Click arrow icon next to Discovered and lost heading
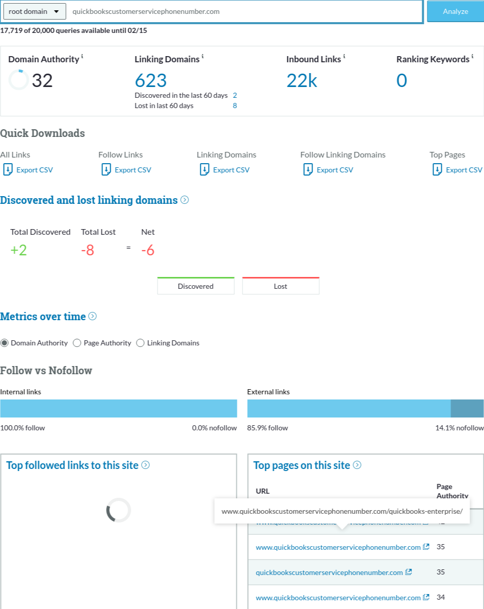Viewport: 484px width, 609px height. [185, 200]
